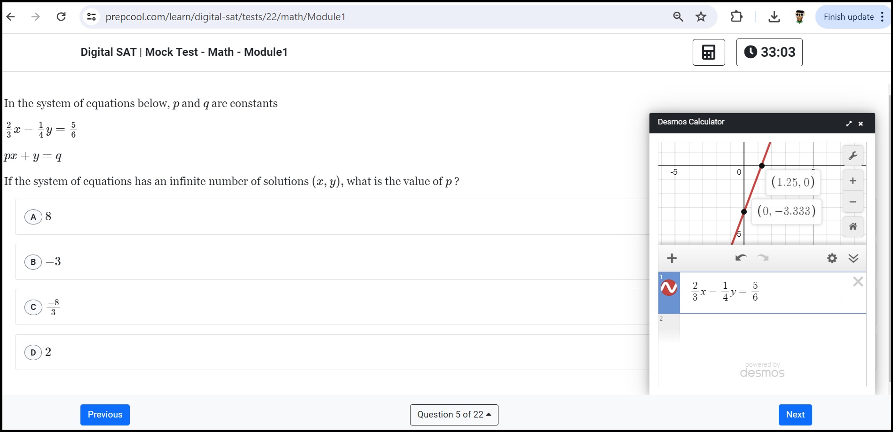Open expression list gear settings

point(832,258)
